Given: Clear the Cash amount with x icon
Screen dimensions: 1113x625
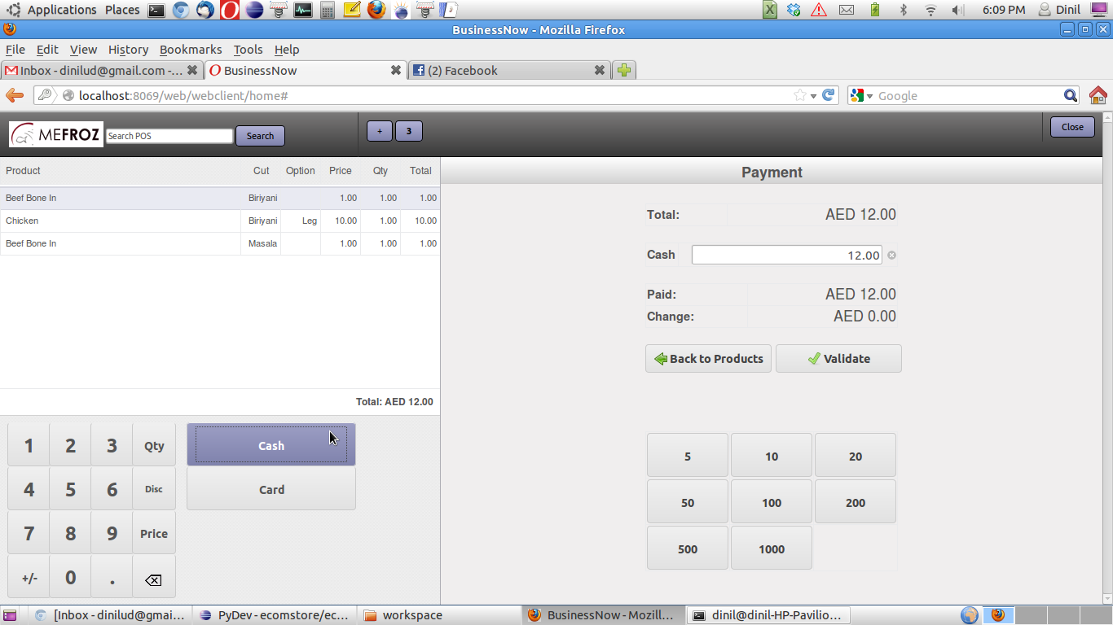Looking at the screenshot, I should coord(891,256).
